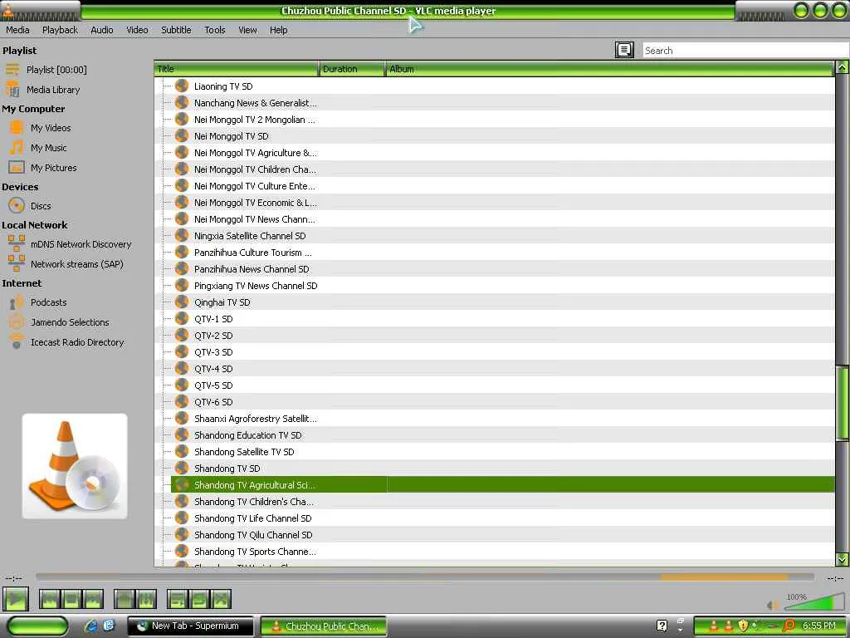Open the Help menu
Image resolution: width=850 pixels, height=638 pixels.
click(279, 30)
